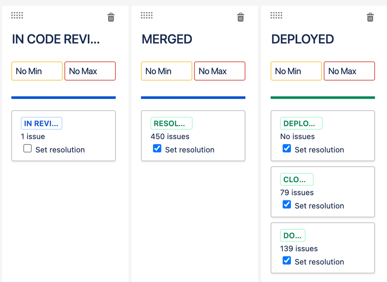This screenshot has height=282, width=387.
Task: Remove the DEPLOYED column with trash icon
Action: click(370, 17)
